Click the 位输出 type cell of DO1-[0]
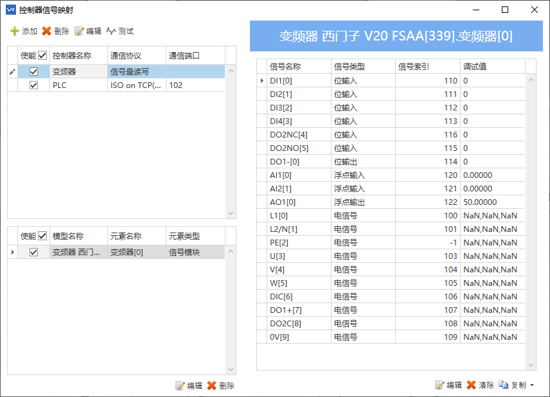This screenshot has width=550, height=397. click(364, 162)
